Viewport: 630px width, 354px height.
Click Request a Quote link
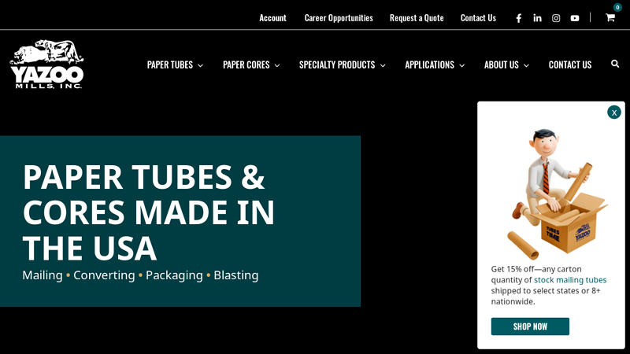[417, 17]
